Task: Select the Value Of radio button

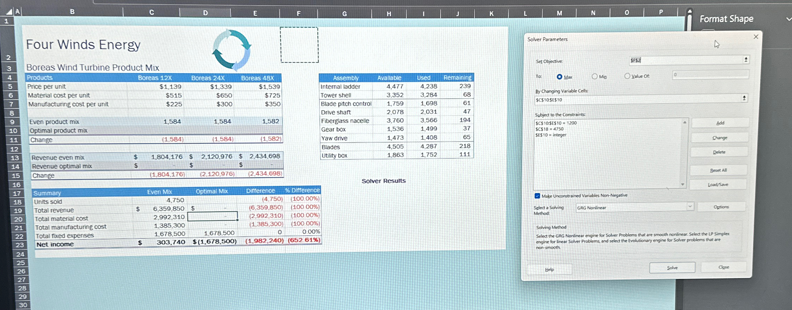Action: [x=627, y=76]
